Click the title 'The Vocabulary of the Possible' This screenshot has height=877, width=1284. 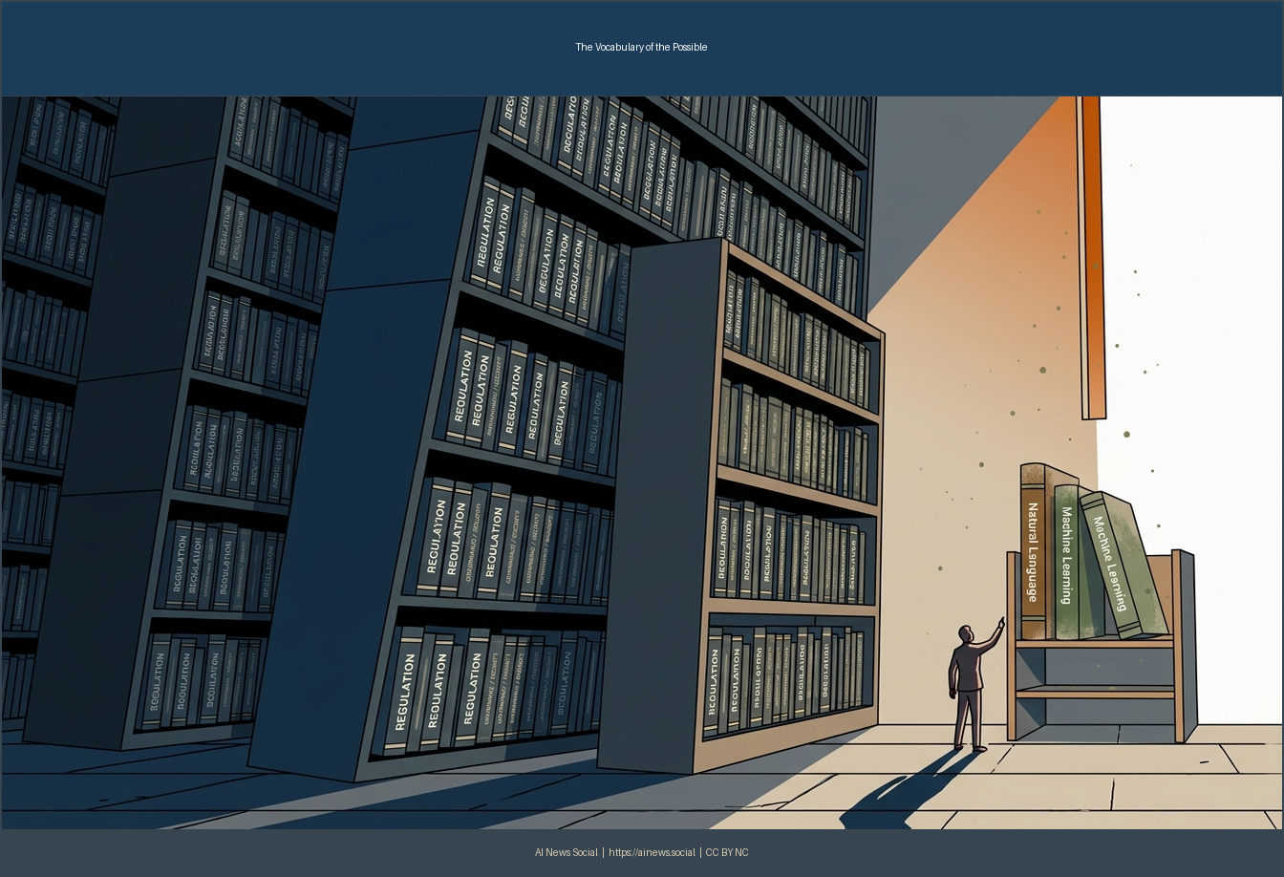(641, 47)
